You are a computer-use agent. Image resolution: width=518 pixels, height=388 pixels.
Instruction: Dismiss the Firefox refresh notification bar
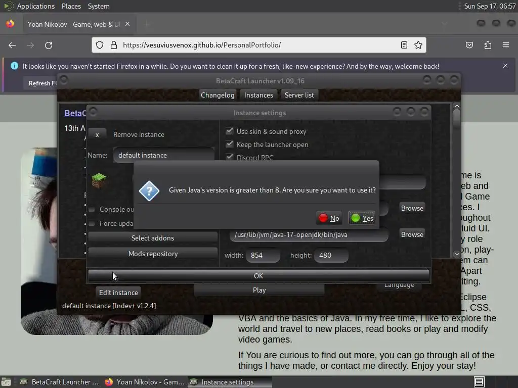(505, 66)
